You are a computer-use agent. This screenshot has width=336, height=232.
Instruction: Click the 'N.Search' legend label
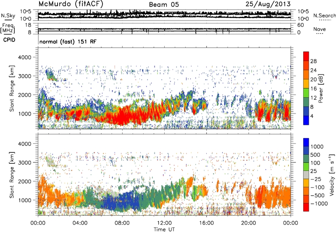[x=324, y=15]
